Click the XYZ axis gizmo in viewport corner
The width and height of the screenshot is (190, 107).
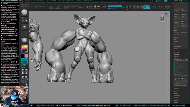click(x=166, y=15)
